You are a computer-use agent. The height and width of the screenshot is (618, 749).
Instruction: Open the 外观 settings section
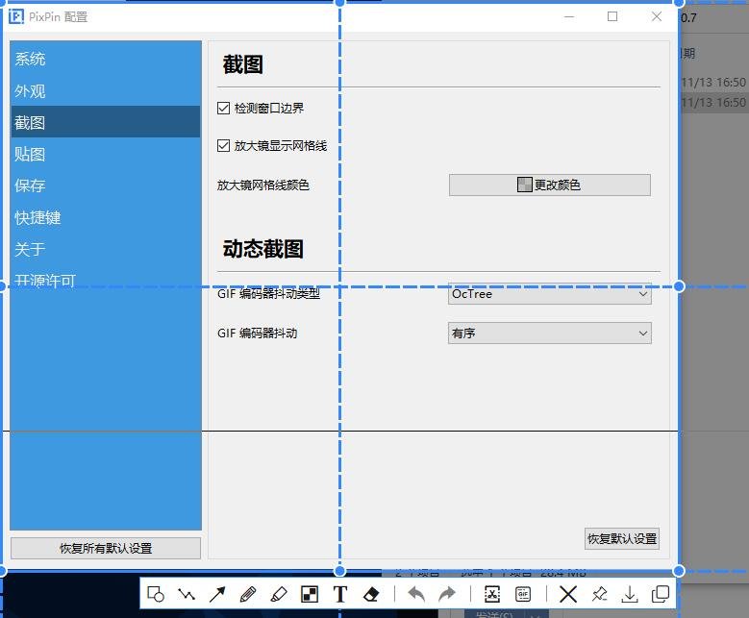[x=30, y=91]
